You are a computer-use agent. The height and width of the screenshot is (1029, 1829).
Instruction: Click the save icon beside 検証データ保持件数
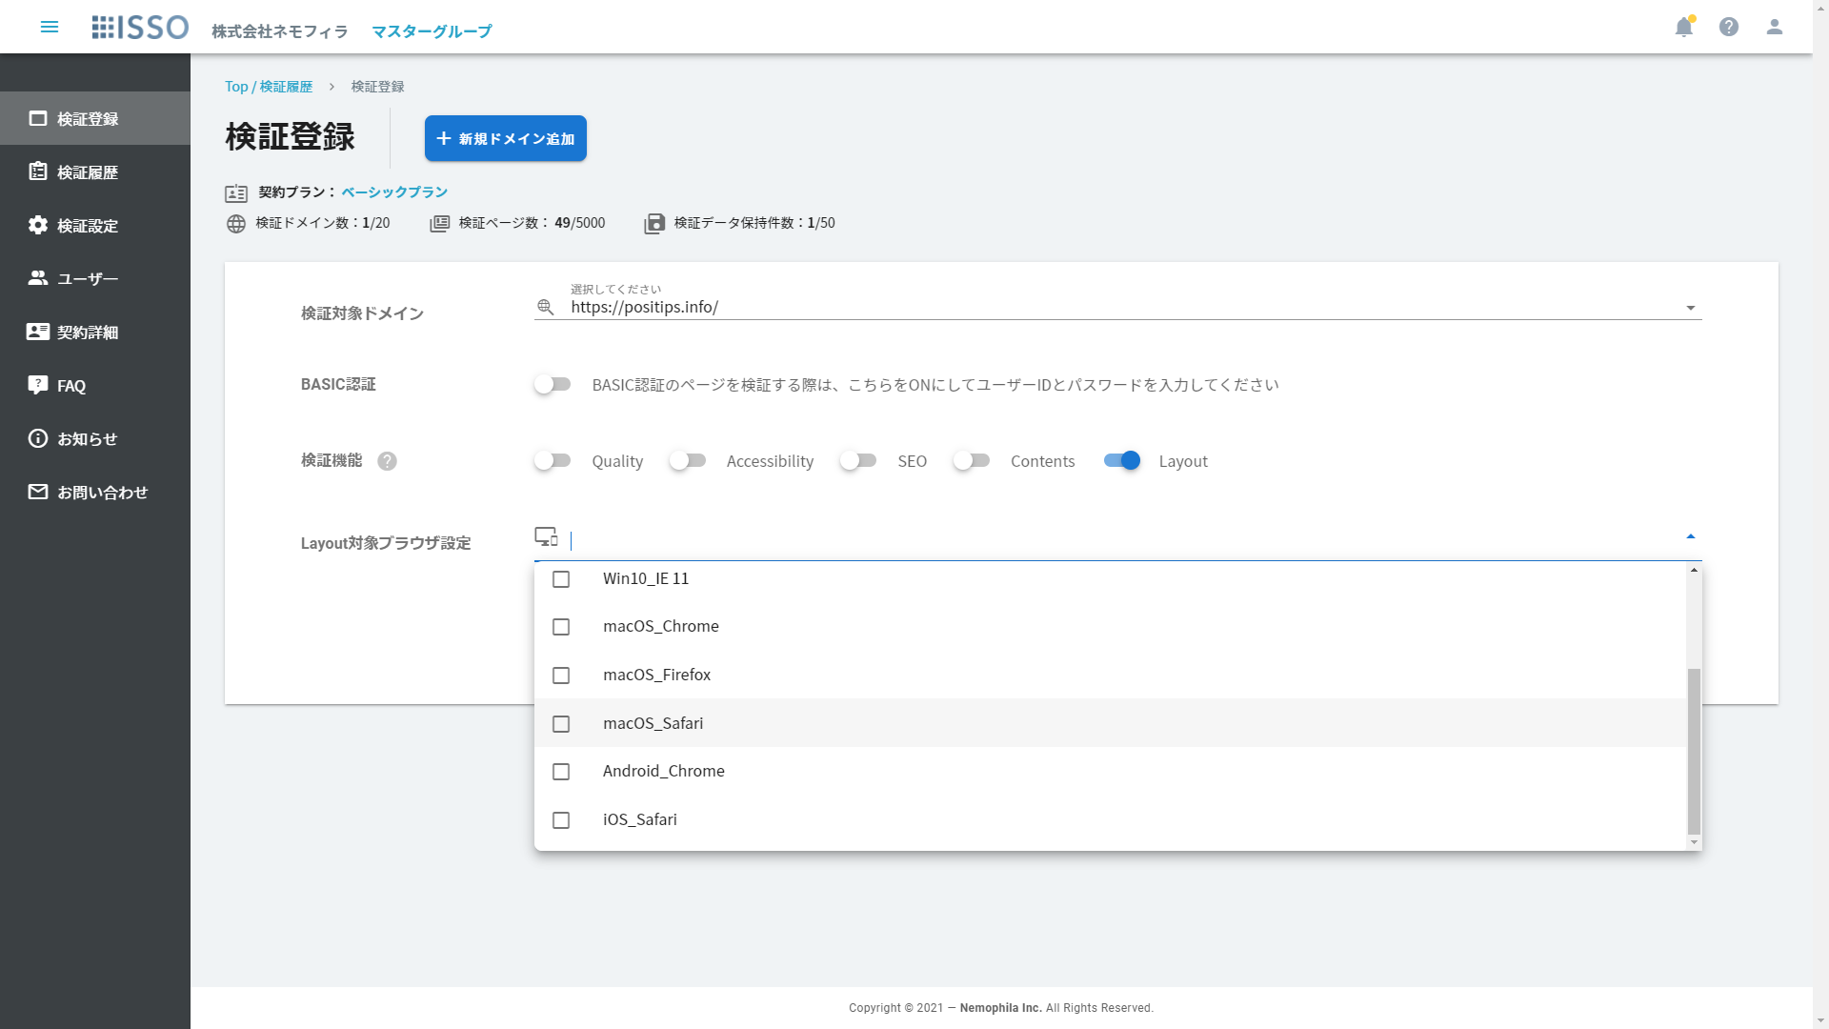pyautogui.click(x=654, y=224)
